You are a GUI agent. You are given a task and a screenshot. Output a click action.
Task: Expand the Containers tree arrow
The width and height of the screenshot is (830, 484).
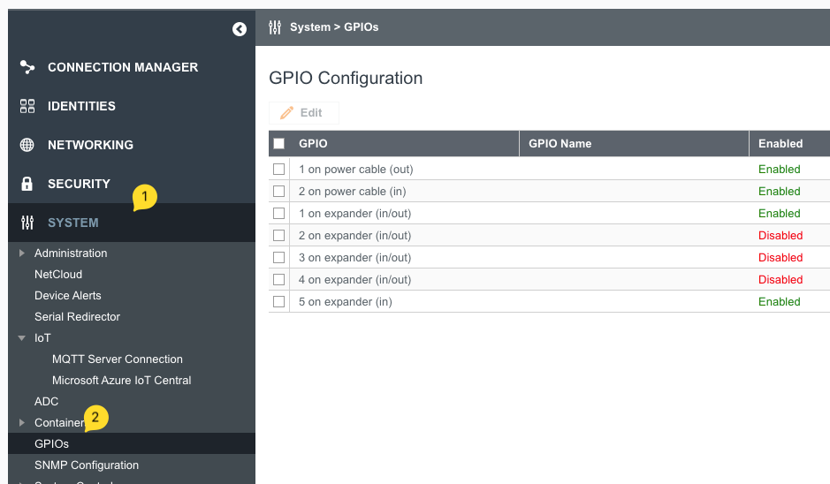click(22, 423)
